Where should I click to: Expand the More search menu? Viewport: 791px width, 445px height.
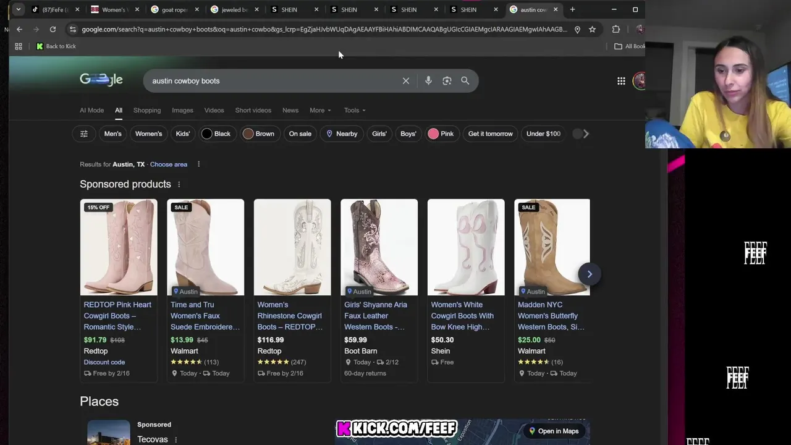tap(320, 110)
